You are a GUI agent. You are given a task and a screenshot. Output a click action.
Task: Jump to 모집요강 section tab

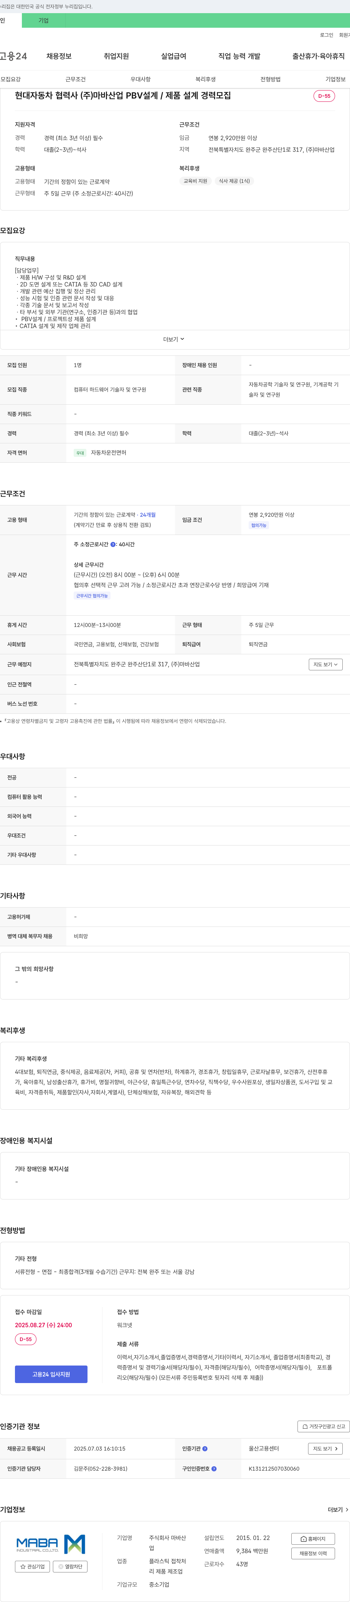click(11, 80)
